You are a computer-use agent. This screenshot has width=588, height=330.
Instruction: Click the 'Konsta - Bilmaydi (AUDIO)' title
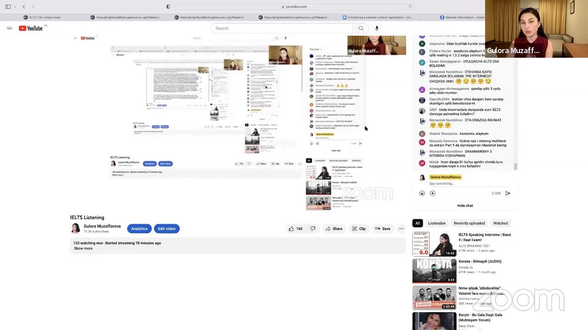(480, 261)
